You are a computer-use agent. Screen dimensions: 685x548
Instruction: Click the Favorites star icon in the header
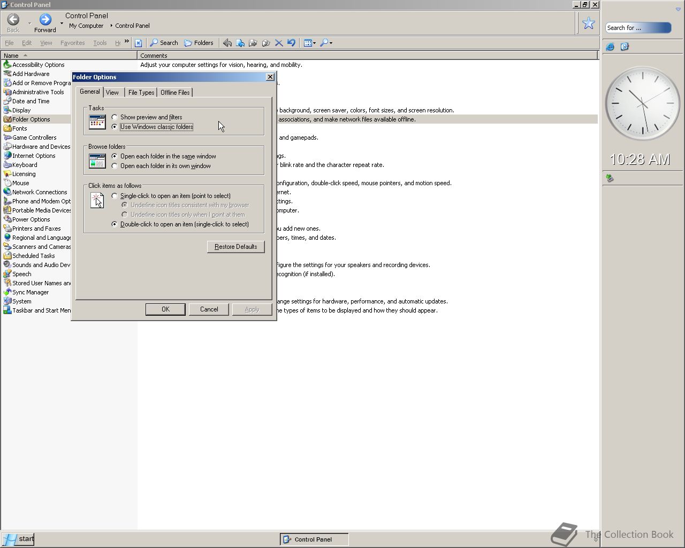coord(589,23)
